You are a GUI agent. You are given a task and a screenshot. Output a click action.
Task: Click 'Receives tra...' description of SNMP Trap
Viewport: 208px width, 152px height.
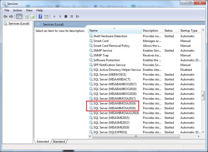(152, 55)
